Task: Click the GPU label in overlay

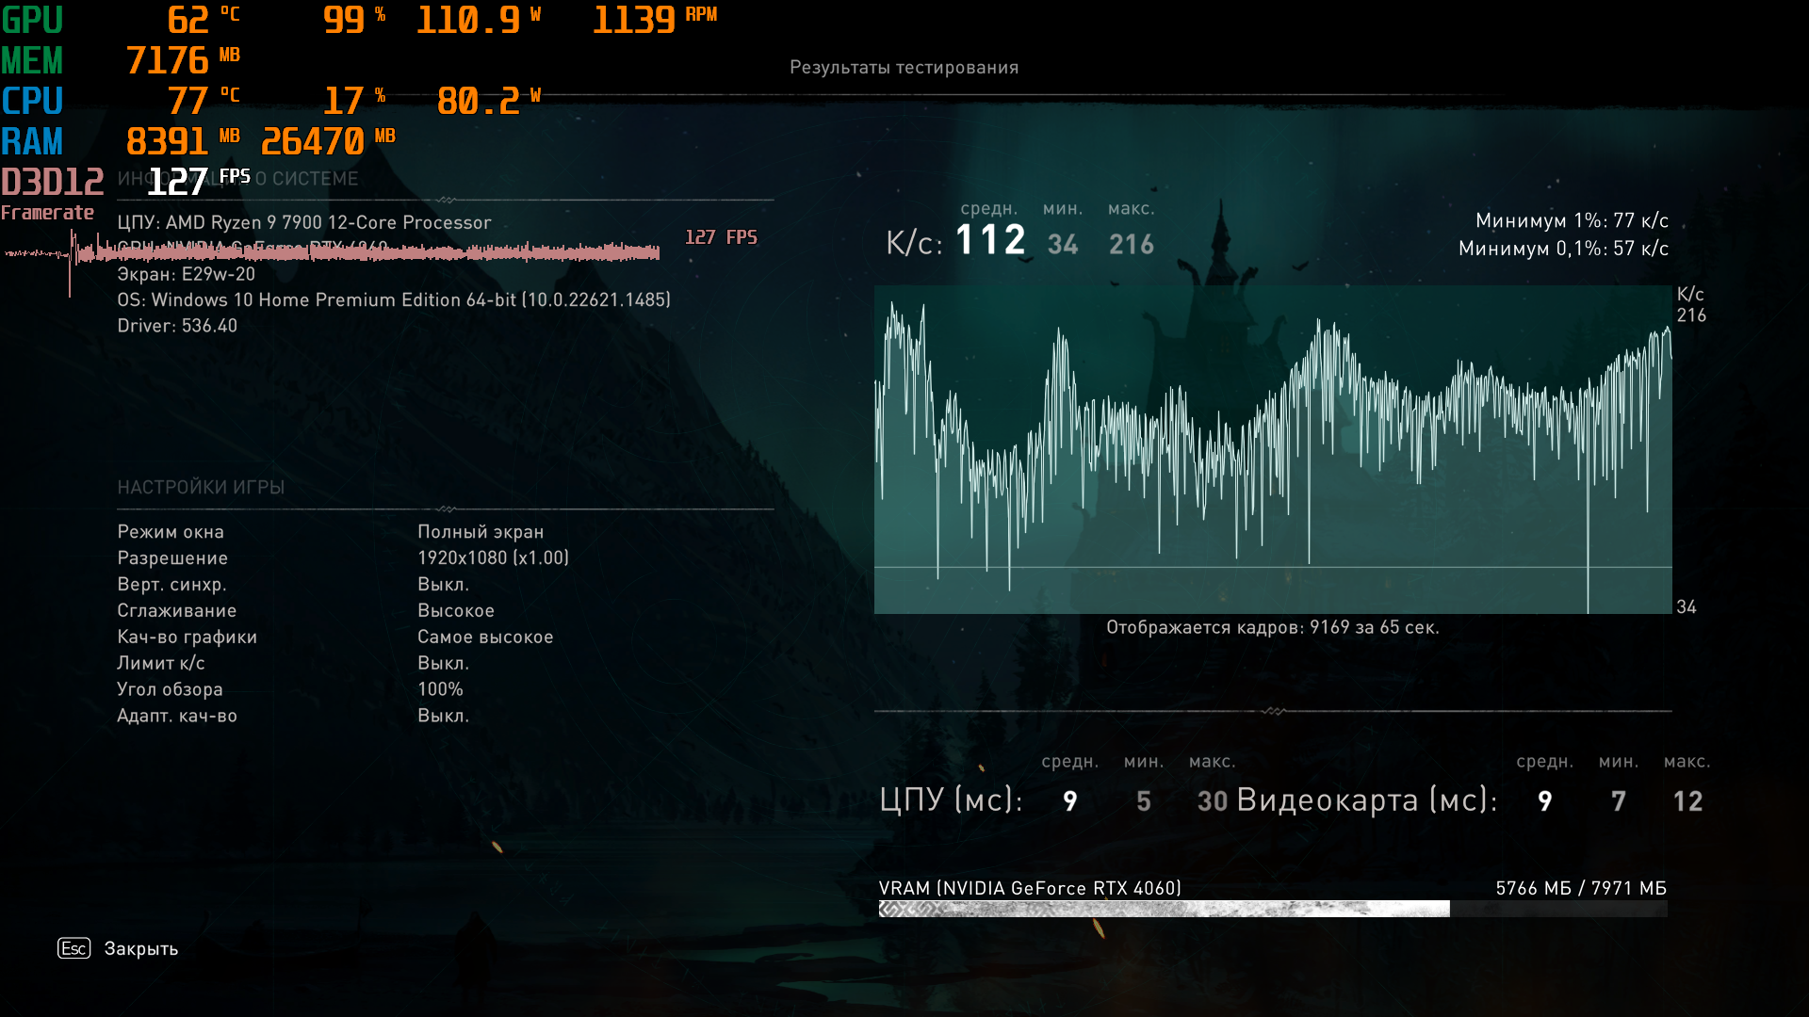Action: tap(32, 21)
